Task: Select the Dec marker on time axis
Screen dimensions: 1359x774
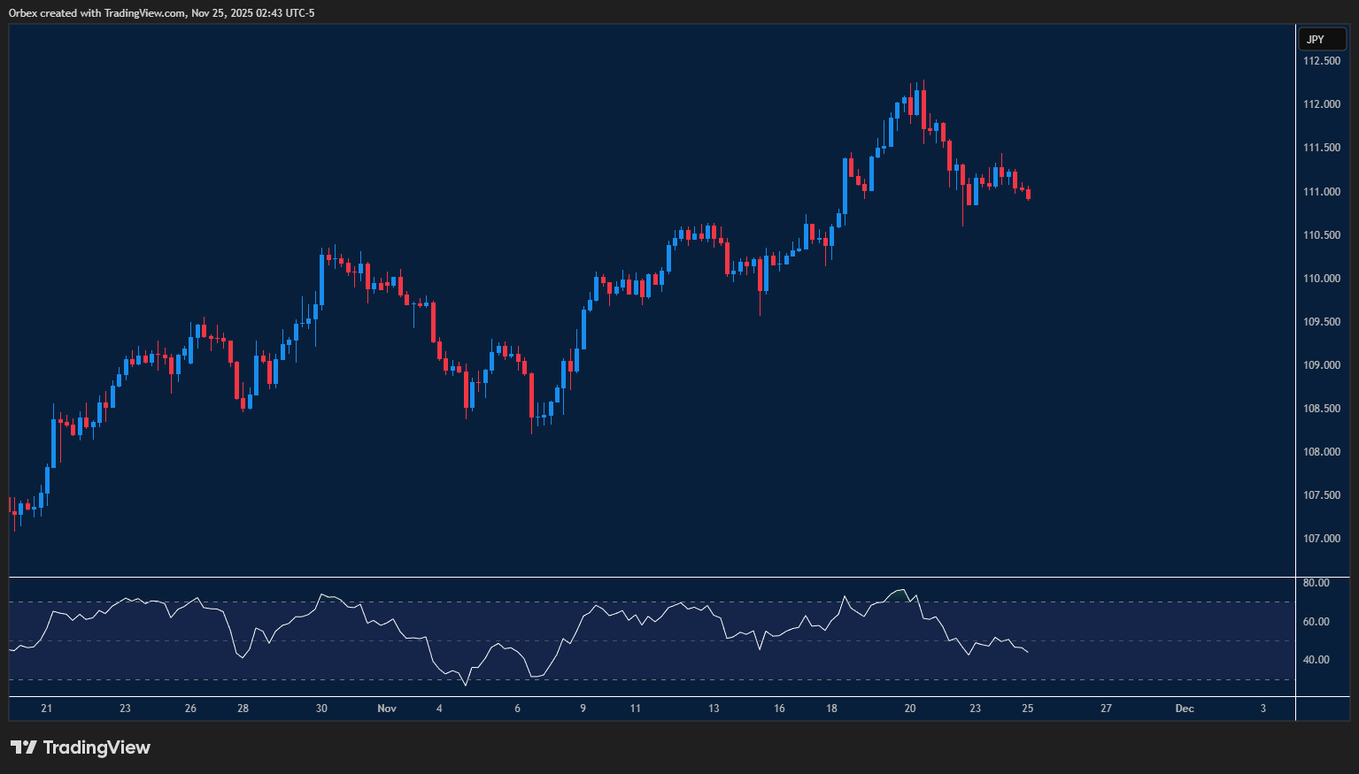Action: coord(1184,709)
